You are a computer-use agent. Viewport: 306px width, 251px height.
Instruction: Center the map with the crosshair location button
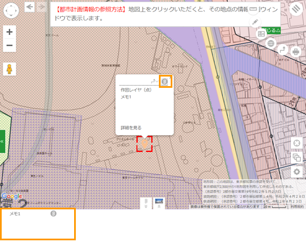[x=297, y=143]
